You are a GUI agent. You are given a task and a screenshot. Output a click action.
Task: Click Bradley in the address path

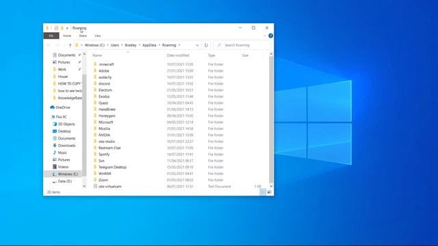(x=131, y=45)
